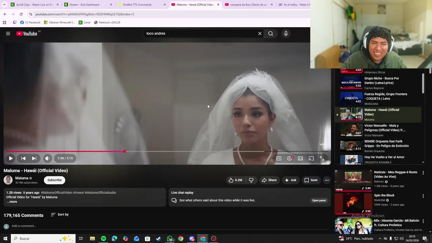This screenshot has width=432, height=243.
Task: Toggle closed captions on the video
Action: tap(279, 158)
